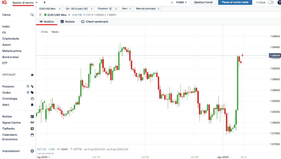The width and height of the screenshot is (281, 159).
Task: Add a new workspace with plus icon
Action: (44, 2)
